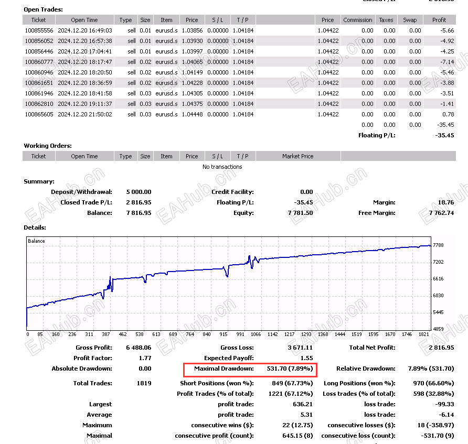The width and height of the screenshot is (468, 444).
Task: Click the Taxes column header
Action: pos(386,20)
